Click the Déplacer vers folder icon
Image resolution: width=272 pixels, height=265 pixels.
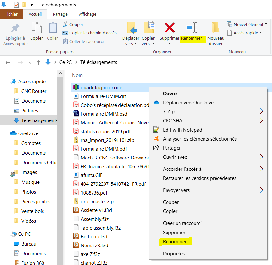pos(131,28)
